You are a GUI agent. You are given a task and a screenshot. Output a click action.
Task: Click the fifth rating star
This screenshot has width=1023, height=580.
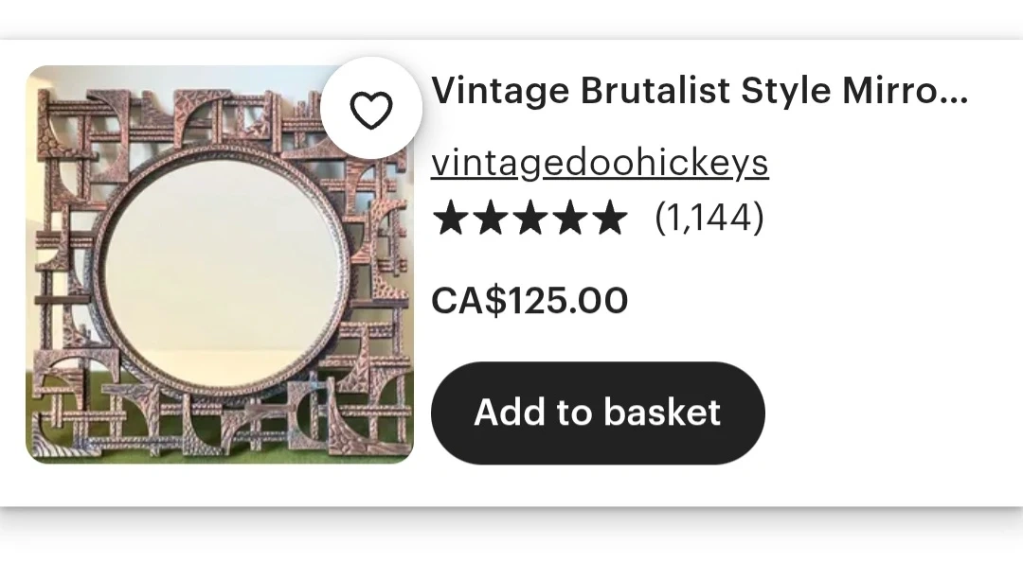coord(609,219)
